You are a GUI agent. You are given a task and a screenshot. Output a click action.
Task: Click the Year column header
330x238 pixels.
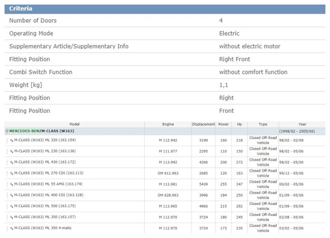[x=302, y=124]
